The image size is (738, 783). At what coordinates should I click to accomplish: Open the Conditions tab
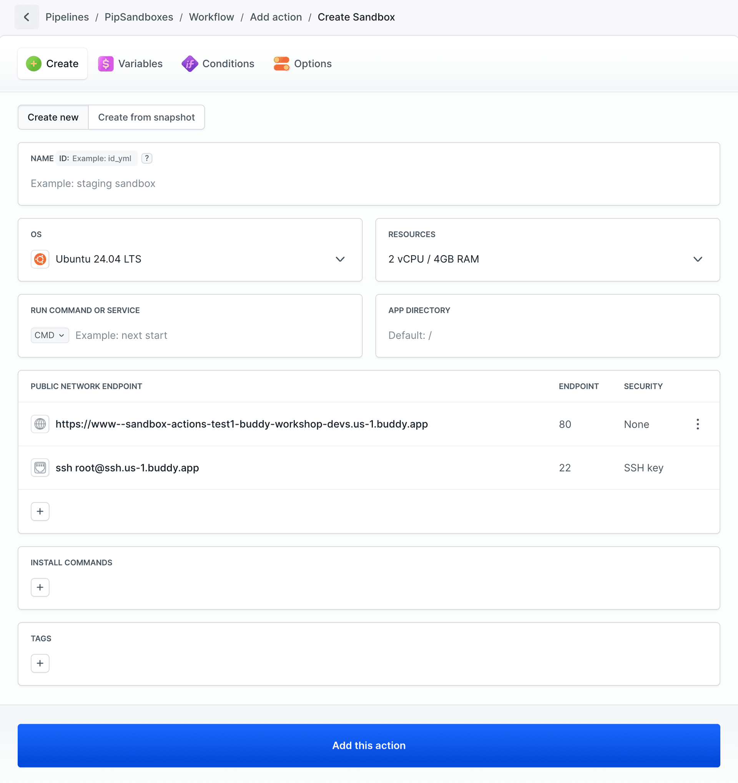pos(218,64)
